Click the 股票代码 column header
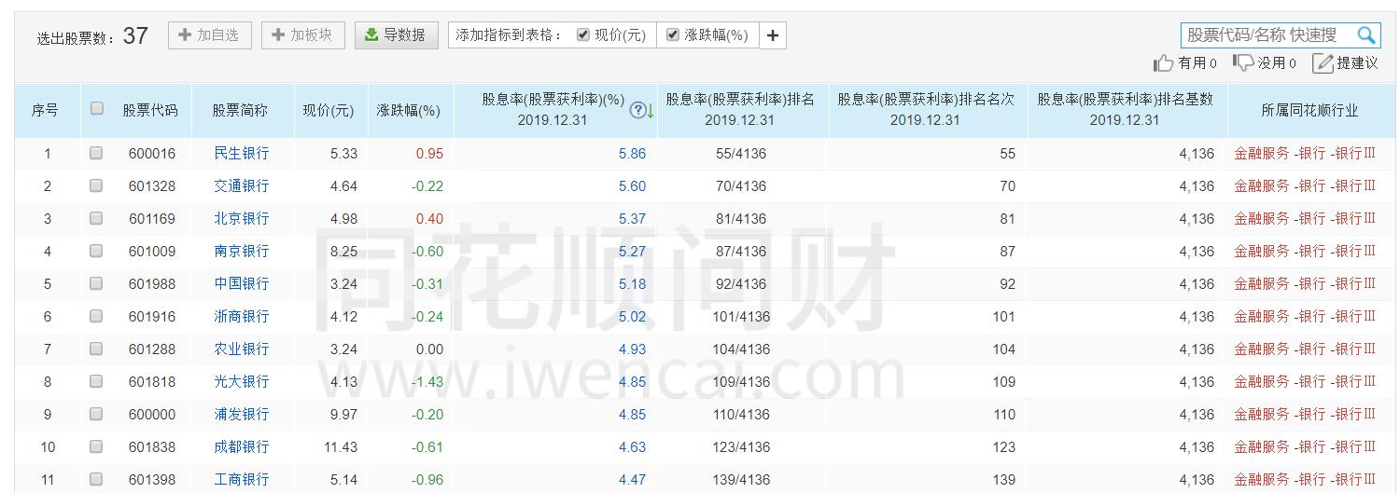Screen dimensions: 1400x493 pyautogui.click(x=150, y=110)
